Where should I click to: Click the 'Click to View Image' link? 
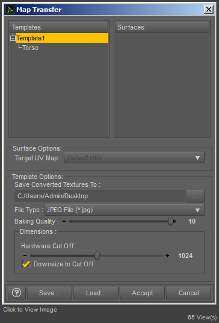(30, 310)
